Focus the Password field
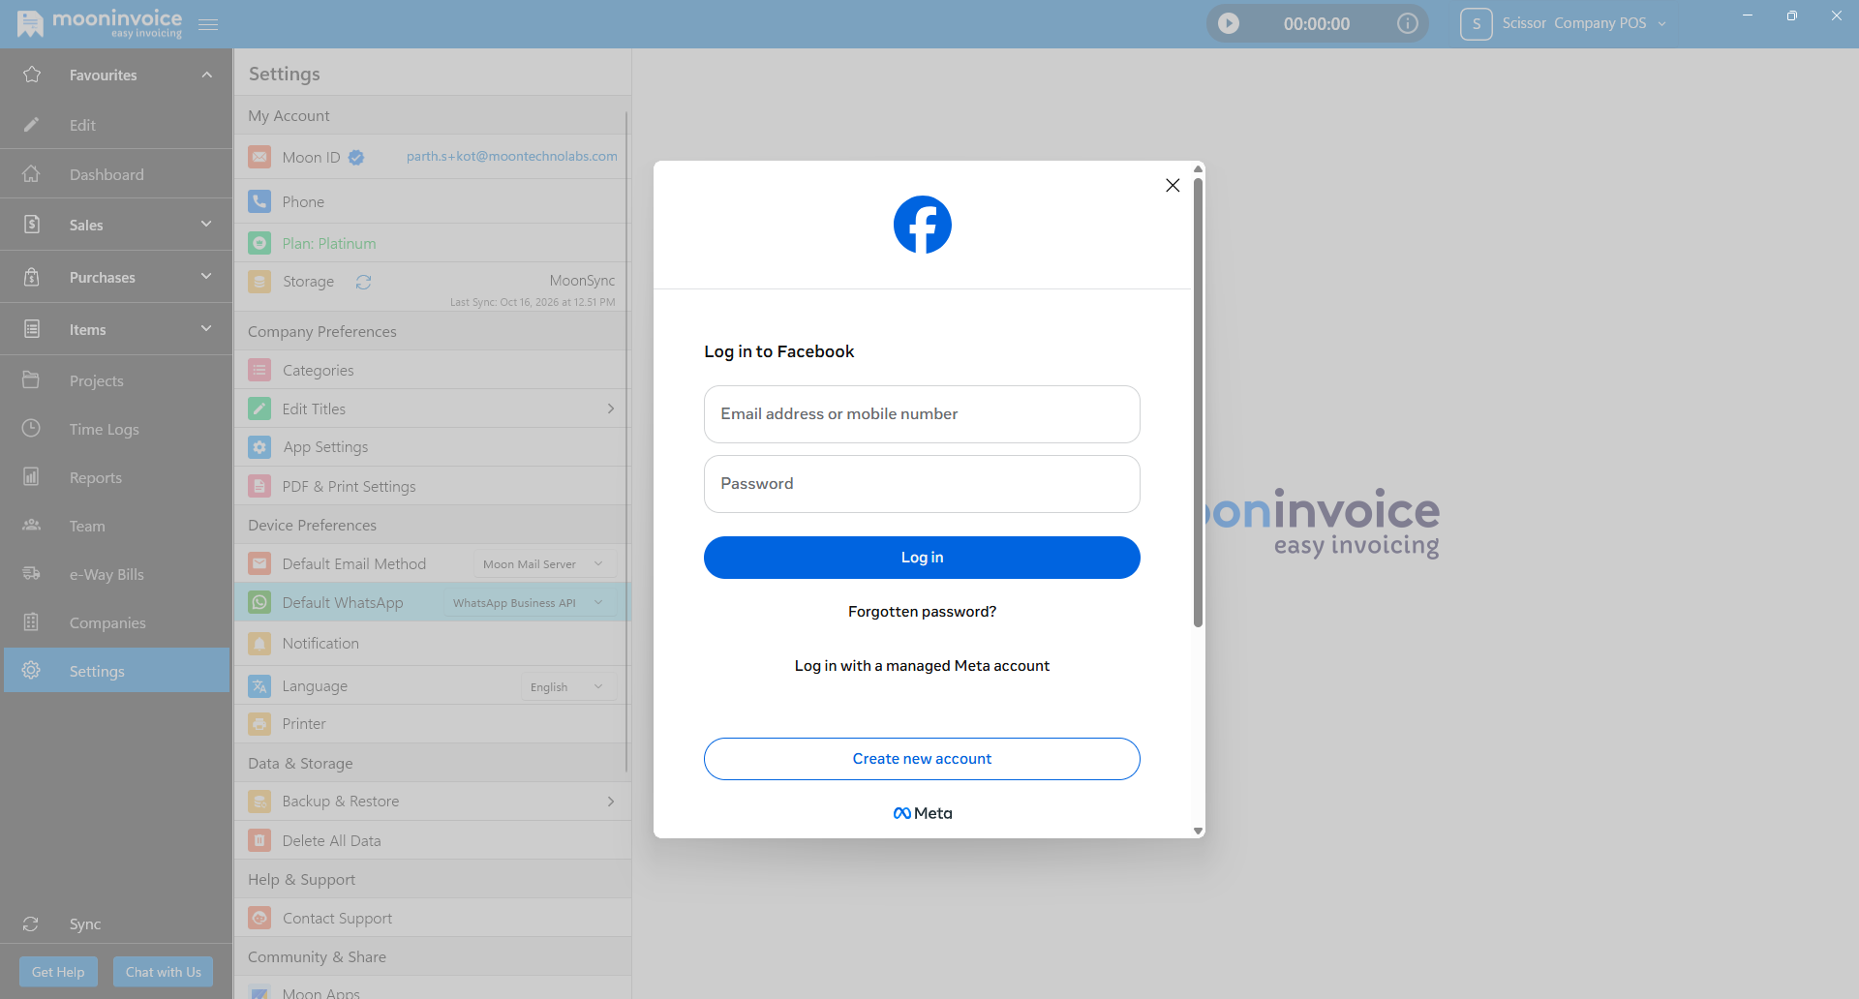The height and width of the screenshot is (999, 1859). tap(922, 484)
